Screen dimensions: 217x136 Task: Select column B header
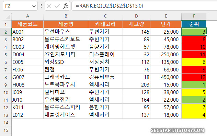66,16
